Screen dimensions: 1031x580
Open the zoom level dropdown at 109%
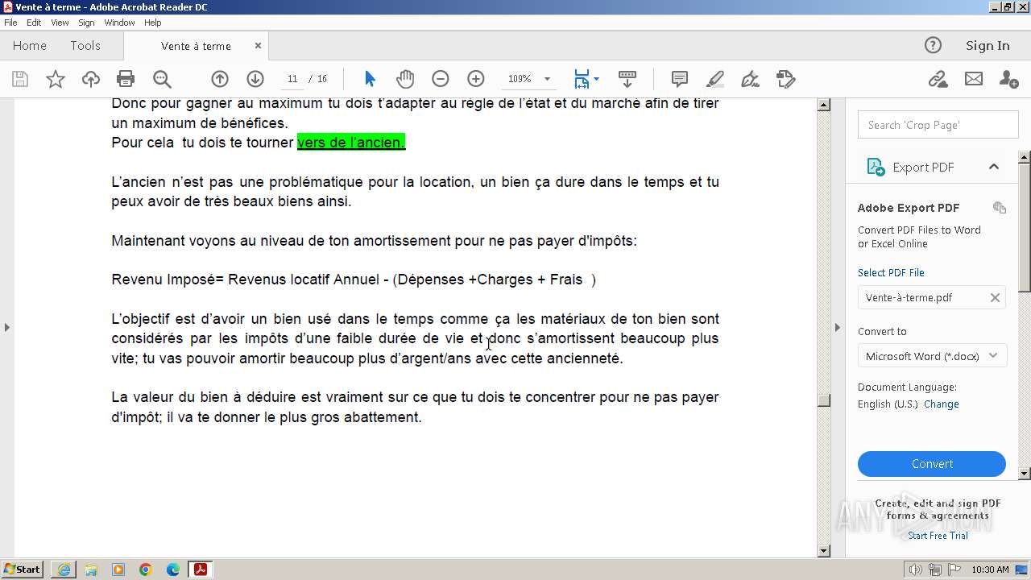pyautogui.click(x=548, y=79)
